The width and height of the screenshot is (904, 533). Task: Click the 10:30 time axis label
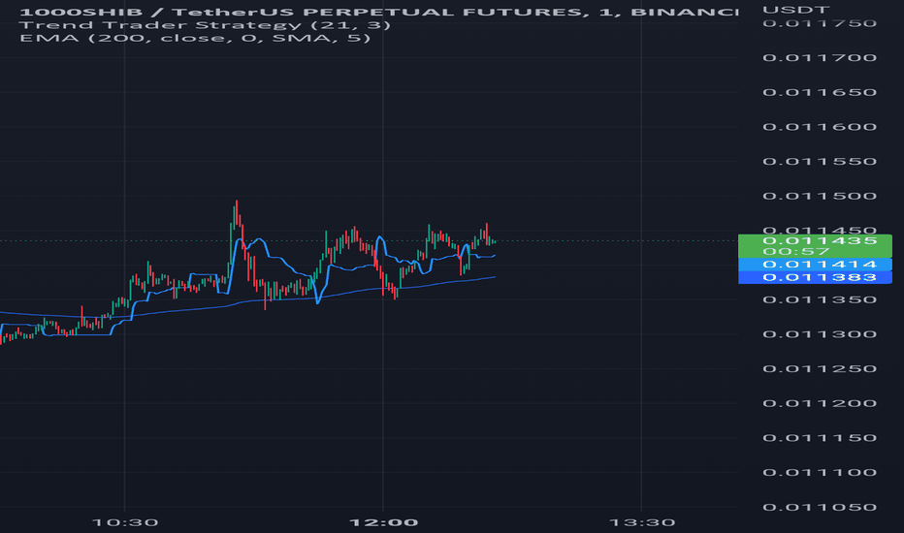pyautogui.click(x=125, y=522)
